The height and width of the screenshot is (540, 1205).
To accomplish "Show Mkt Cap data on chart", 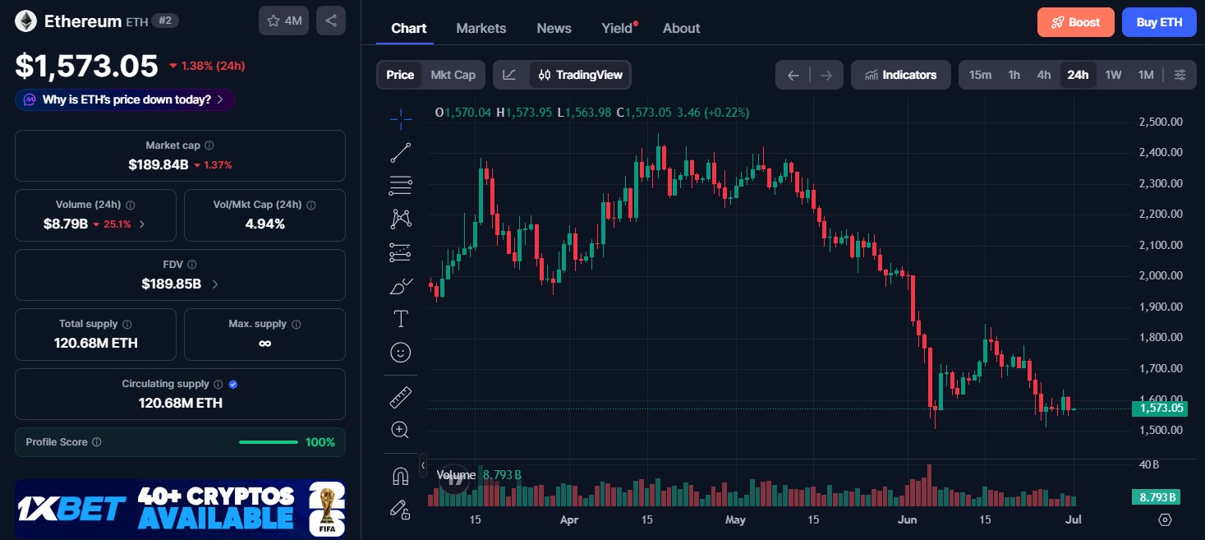I will pyautogui.click(x=453, y=75).
